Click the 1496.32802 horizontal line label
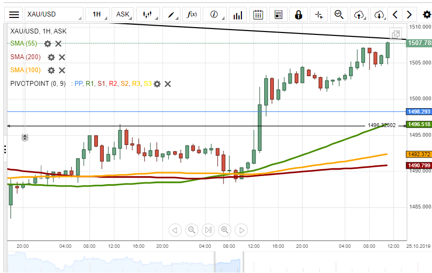Screen dimensions: 432x273 382,125
